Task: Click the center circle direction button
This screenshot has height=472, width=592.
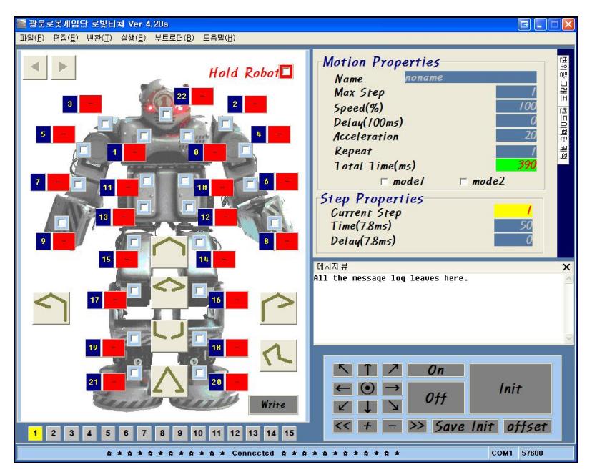Action: coord(367,388)
